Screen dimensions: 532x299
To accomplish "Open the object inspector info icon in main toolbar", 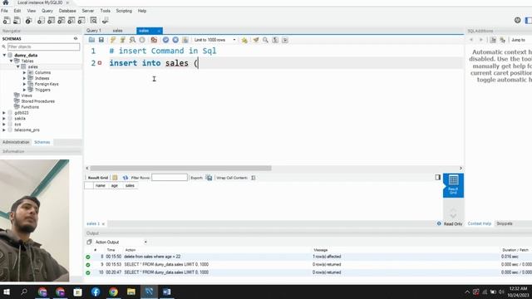I will pos(28,20).
